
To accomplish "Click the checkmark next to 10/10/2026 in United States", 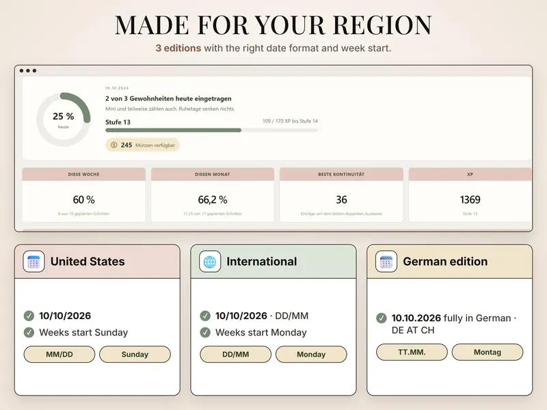I will [x=29, y=316].
